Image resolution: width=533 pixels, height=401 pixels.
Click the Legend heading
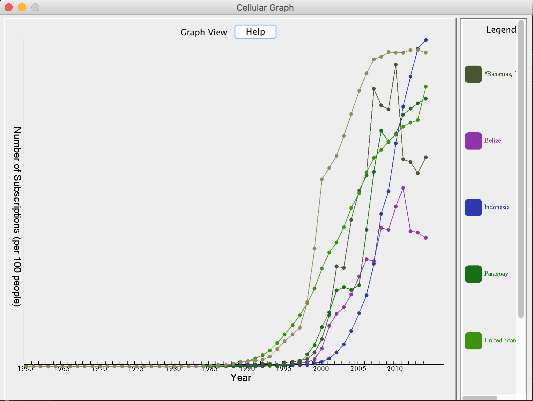click(x=501, y=30)
